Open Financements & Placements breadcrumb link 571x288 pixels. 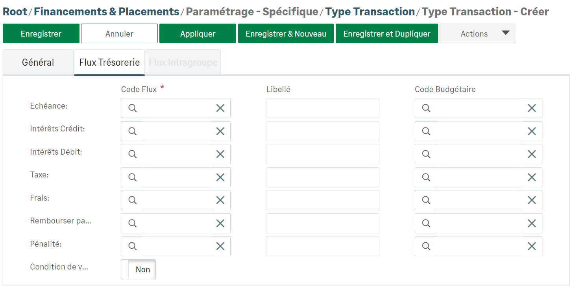coord(107,12)
